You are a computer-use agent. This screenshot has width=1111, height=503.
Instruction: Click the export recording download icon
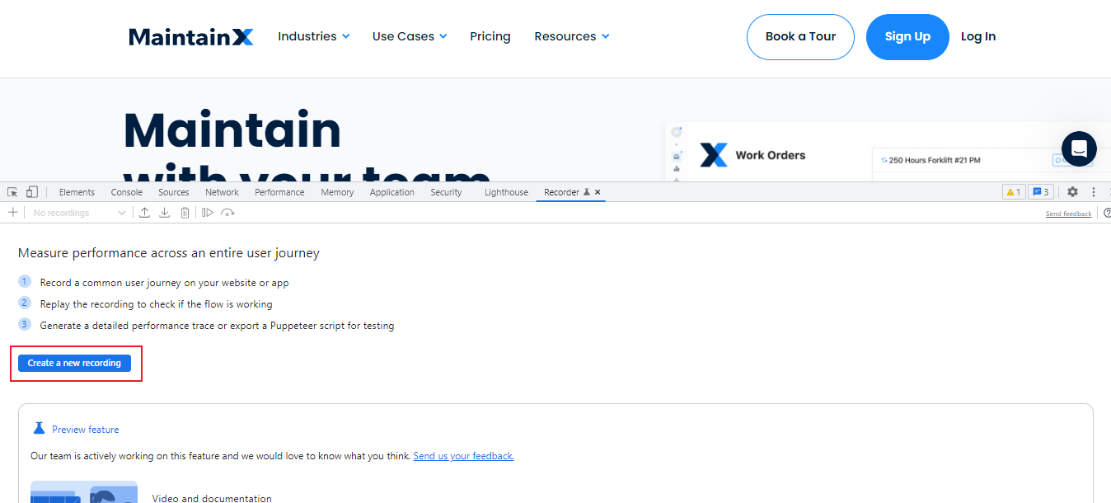(165, 213)
